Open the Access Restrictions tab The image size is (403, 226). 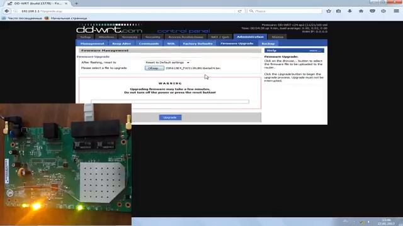click(x=186, y=37)
